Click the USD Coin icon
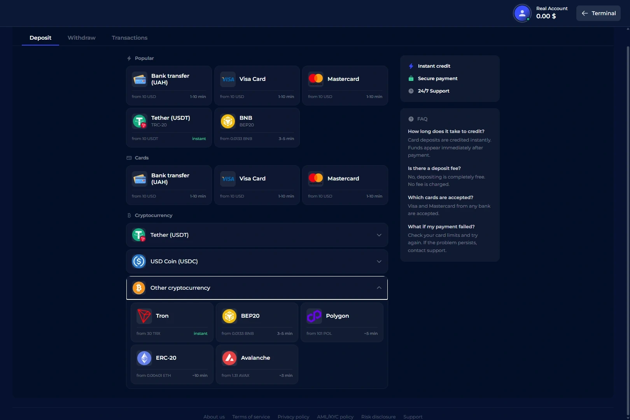 139,261
